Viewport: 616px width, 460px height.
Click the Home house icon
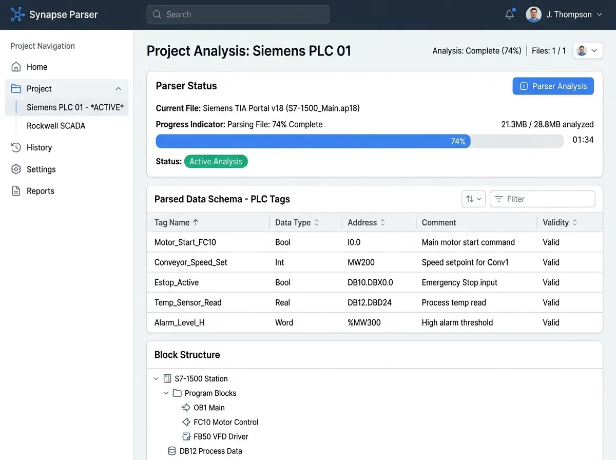(16, 67)
